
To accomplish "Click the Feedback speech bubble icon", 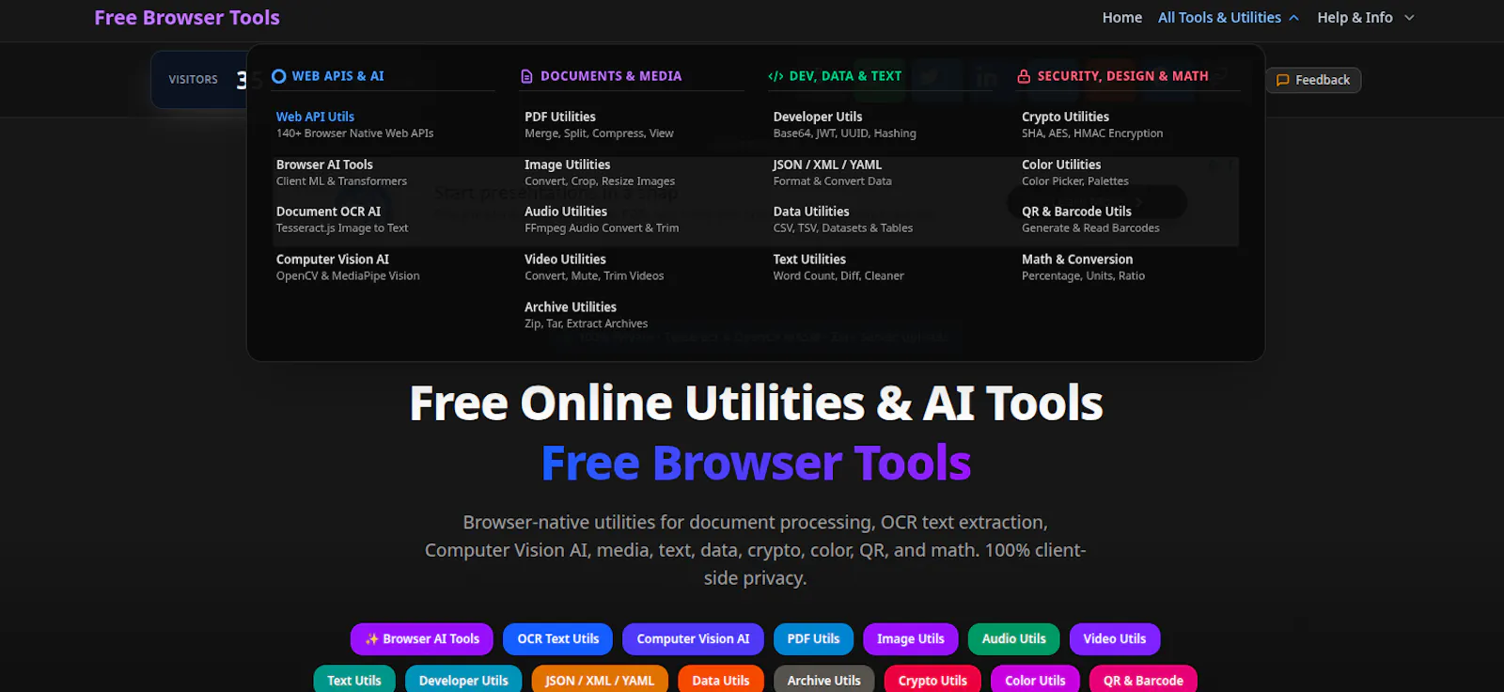I will [x=1282, y=80].
